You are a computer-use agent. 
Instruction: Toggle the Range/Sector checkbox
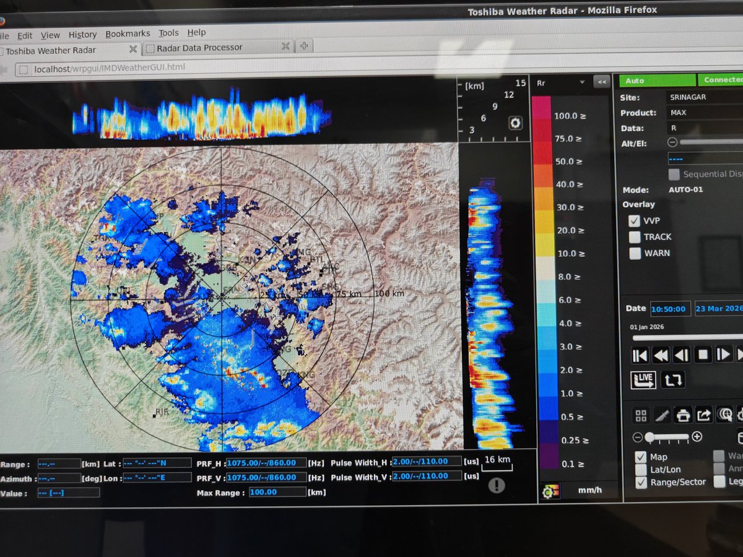(641, 483)
